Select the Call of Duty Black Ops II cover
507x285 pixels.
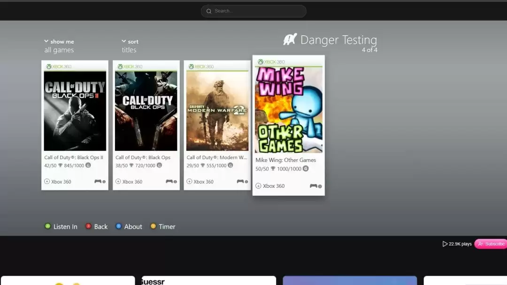(x=75, y=111)
